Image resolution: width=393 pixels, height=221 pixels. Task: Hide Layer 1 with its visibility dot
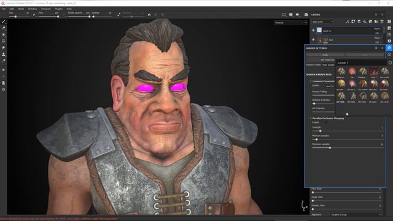313,31
